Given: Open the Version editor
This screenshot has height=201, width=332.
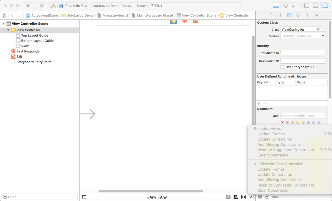Looking at the screenshot, I should pyautogui.click(x=295, y=6).
